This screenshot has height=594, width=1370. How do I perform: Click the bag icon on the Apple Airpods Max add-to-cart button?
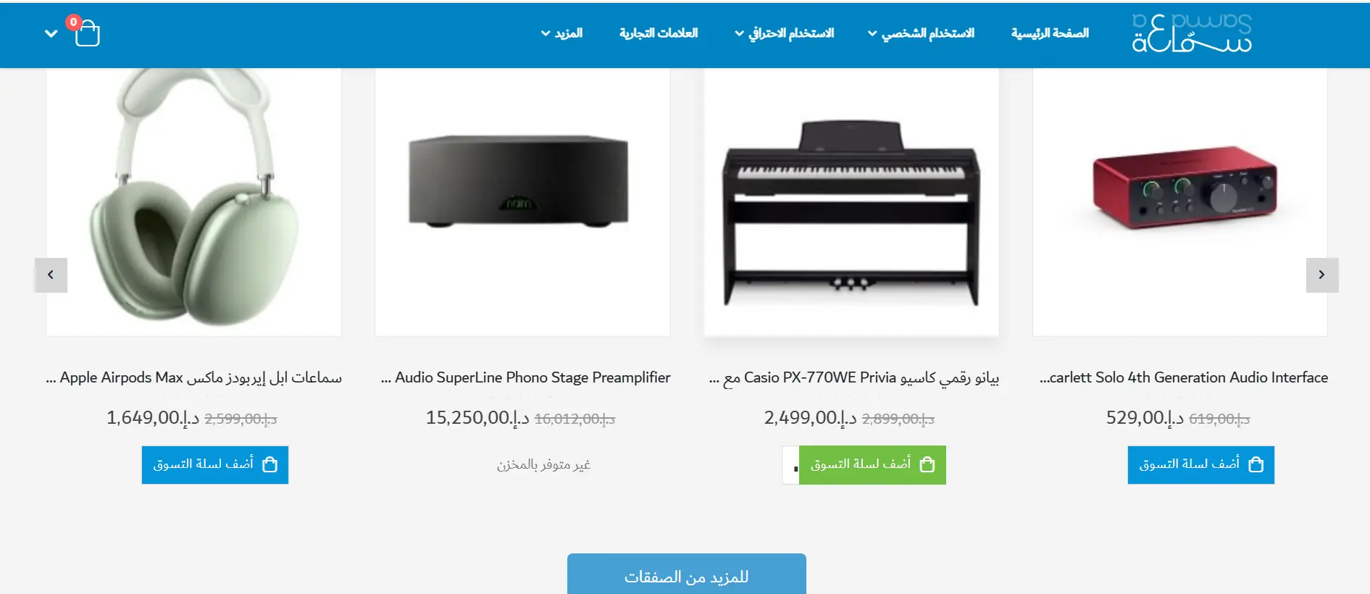click(x=270, y=464)
